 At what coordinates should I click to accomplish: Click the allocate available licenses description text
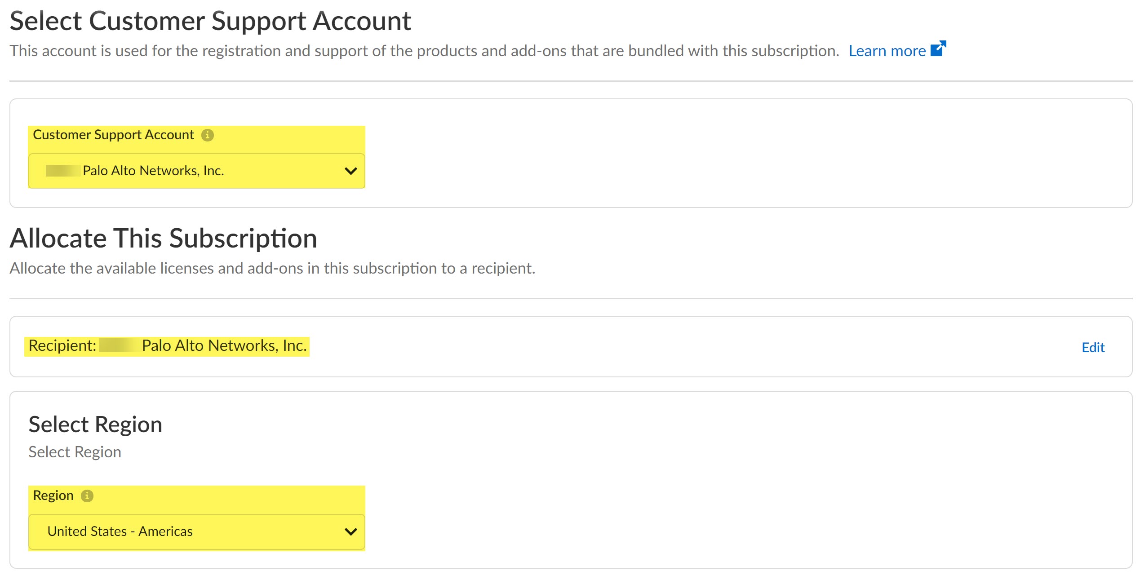(x=272, y=268)
